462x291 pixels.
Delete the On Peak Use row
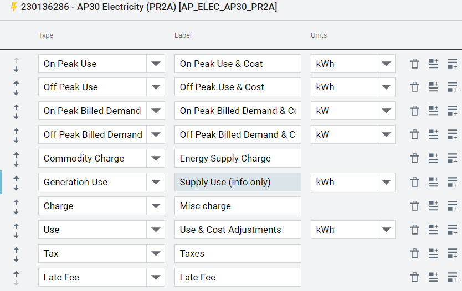(414, 64)
